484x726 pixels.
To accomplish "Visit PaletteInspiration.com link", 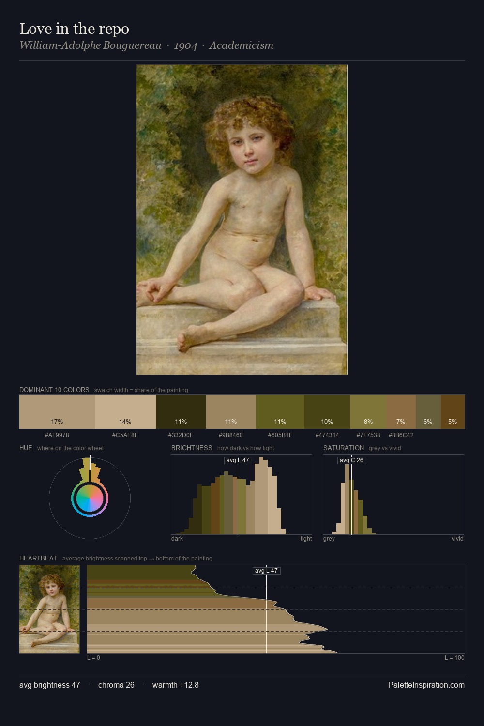I will [426, 685].
